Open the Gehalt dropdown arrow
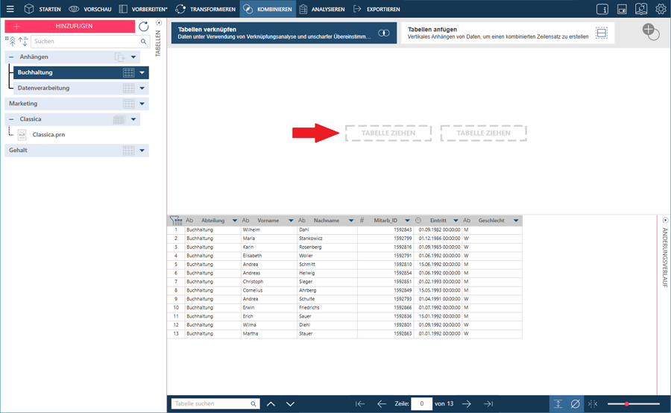Viewport: 671px width, 413px height. coord(142,151)
